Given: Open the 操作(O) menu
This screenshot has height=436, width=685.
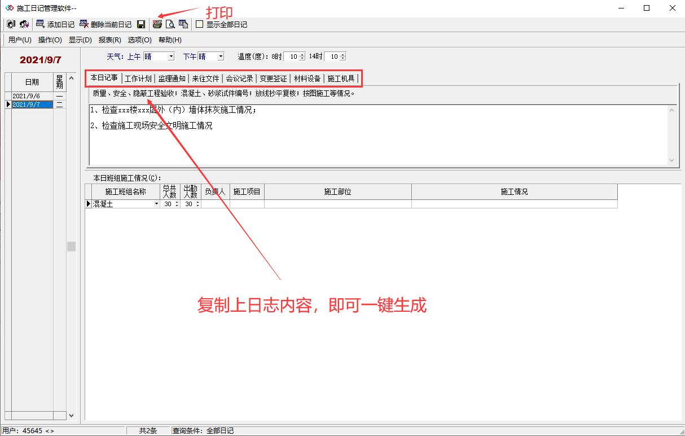Looking at the screenshot, I should pos(50,40).
